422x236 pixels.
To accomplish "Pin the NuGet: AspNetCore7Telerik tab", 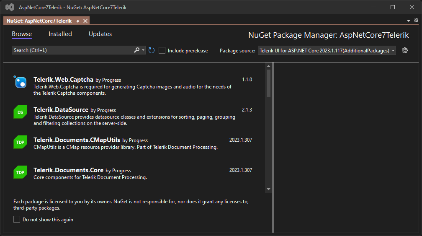I will pyautogui.click(x=78, y=21).
